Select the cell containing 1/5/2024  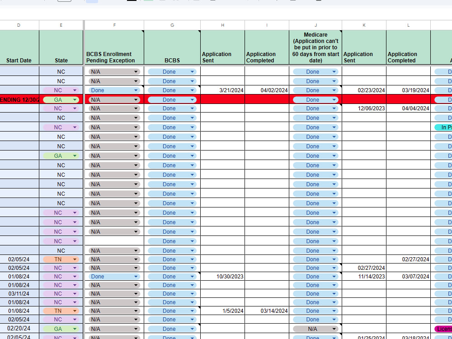pyautogui.click(x=222, y=311)
